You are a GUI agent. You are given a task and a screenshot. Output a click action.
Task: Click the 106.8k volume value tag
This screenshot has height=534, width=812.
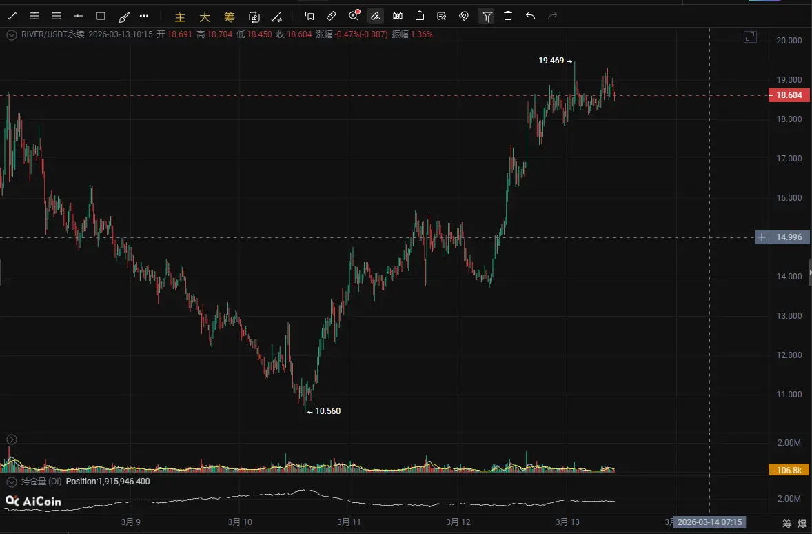[789, 471]
